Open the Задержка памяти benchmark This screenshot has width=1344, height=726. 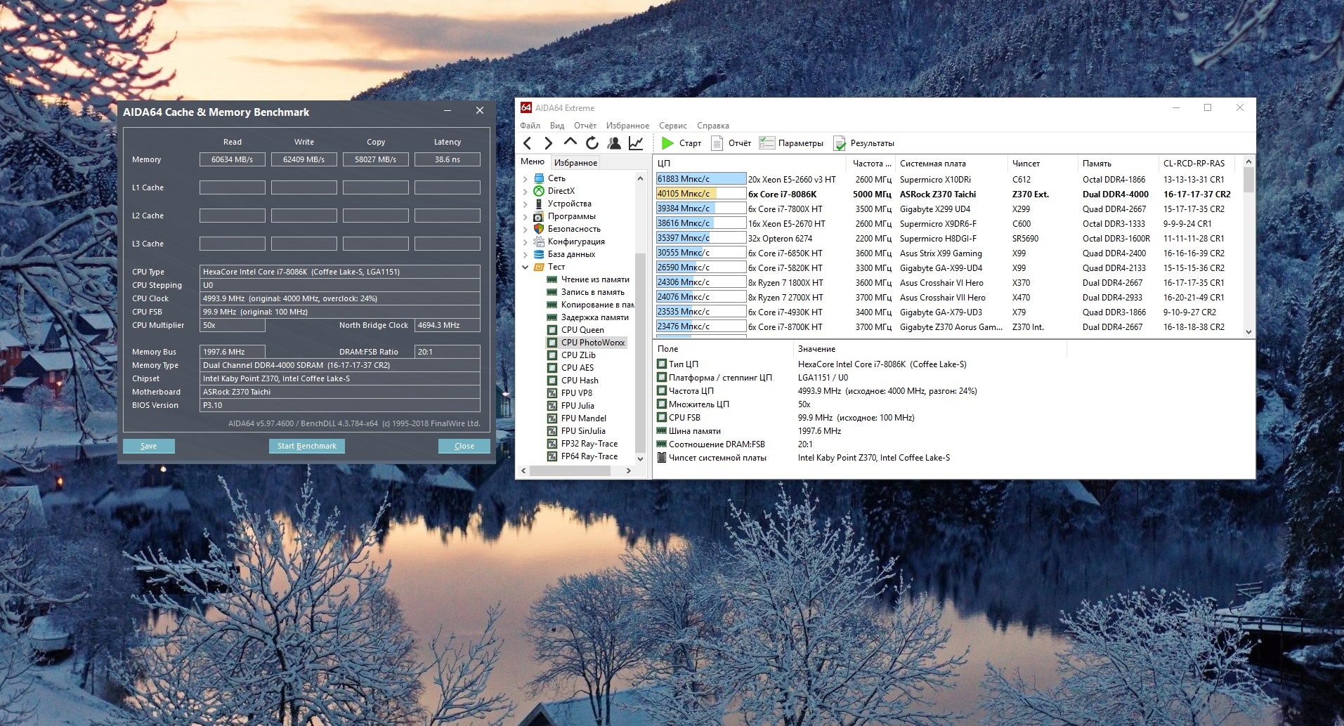tap(595, 317)
